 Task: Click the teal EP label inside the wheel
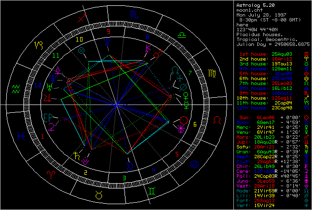point(48,118)
